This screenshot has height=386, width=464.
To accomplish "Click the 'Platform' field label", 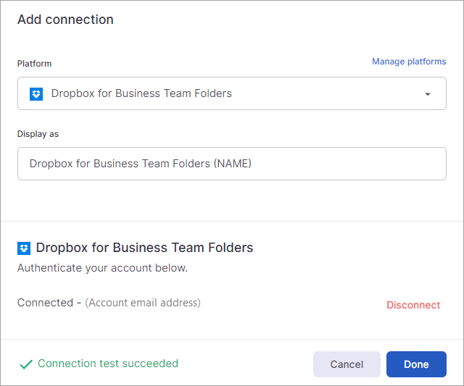I will [x=34, y=64].
